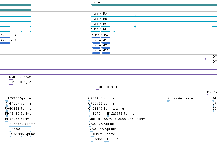Image resolution: width=217 pixels, height=143 pixels.
Task: Select the disco-r gene label
Action: click(96, 2)
